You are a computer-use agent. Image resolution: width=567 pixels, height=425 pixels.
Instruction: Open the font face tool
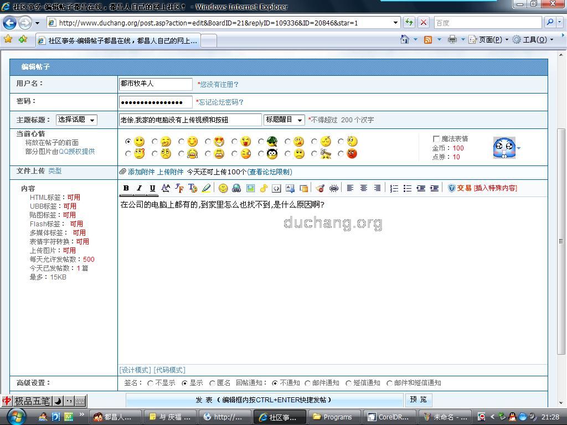tap(179, 188)
